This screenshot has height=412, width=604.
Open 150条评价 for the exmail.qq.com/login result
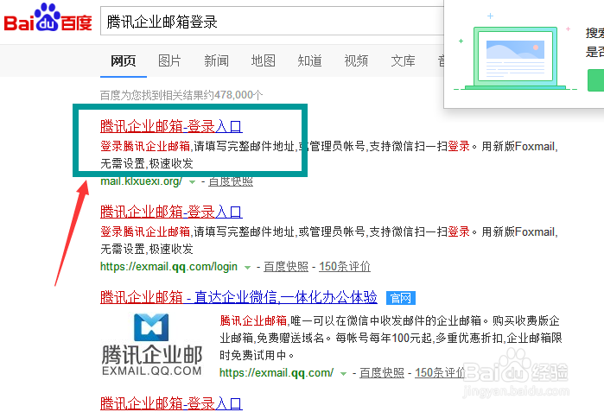pyautogui.click(x=345, y=266)
